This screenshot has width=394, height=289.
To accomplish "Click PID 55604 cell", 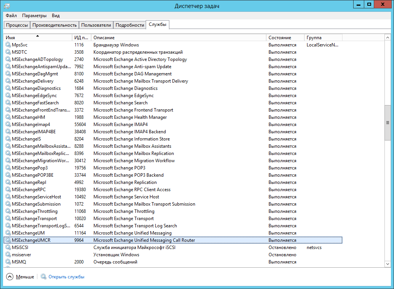I will [80, 125].
